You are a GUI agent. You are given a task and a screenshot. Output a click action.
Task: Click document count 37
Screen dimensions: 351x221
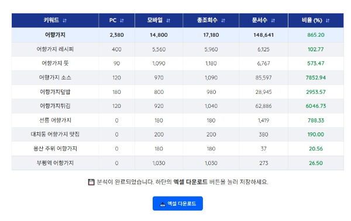coord(263,149)
